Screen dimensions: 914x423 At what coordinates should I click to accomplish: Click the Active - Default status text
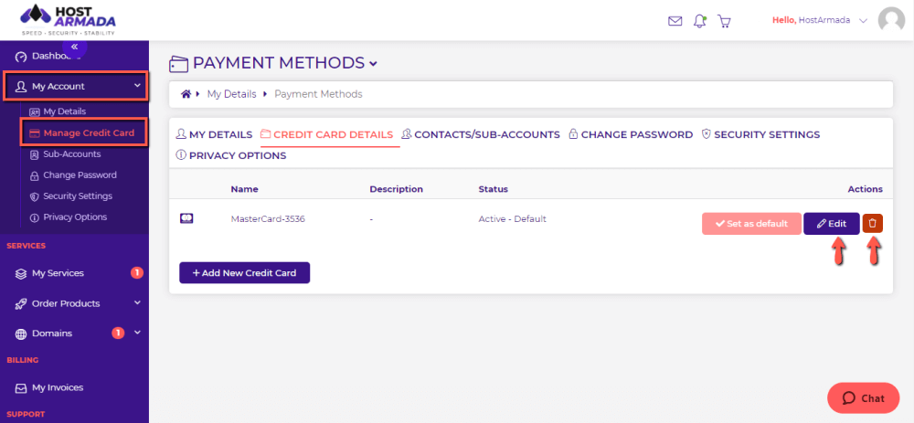[513, 219]
